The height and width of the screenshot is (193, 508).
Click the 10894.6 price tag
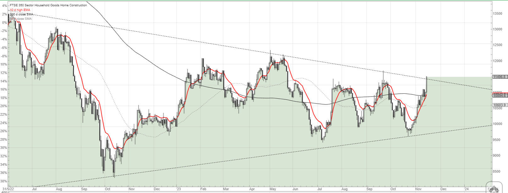(x=499, y=96)
